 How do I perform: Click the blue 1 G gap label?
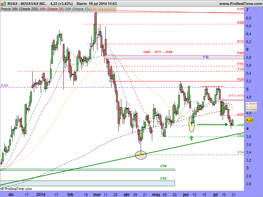206,57
